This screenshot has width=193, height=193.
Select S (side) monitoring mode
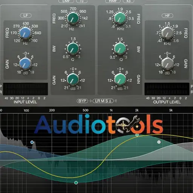pyautogui.click(x=107, y=101)
